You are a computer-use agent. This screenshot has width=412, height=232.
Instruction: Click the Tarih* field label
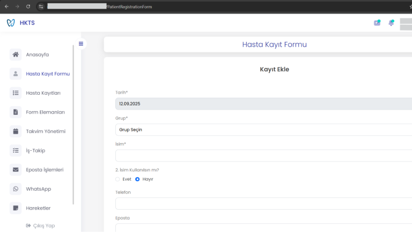(121, 92)
